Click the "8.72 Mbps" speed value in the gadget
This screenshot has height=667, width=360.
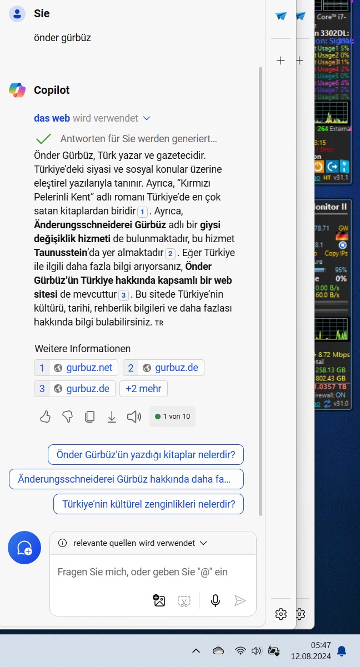tap(334, 354)
